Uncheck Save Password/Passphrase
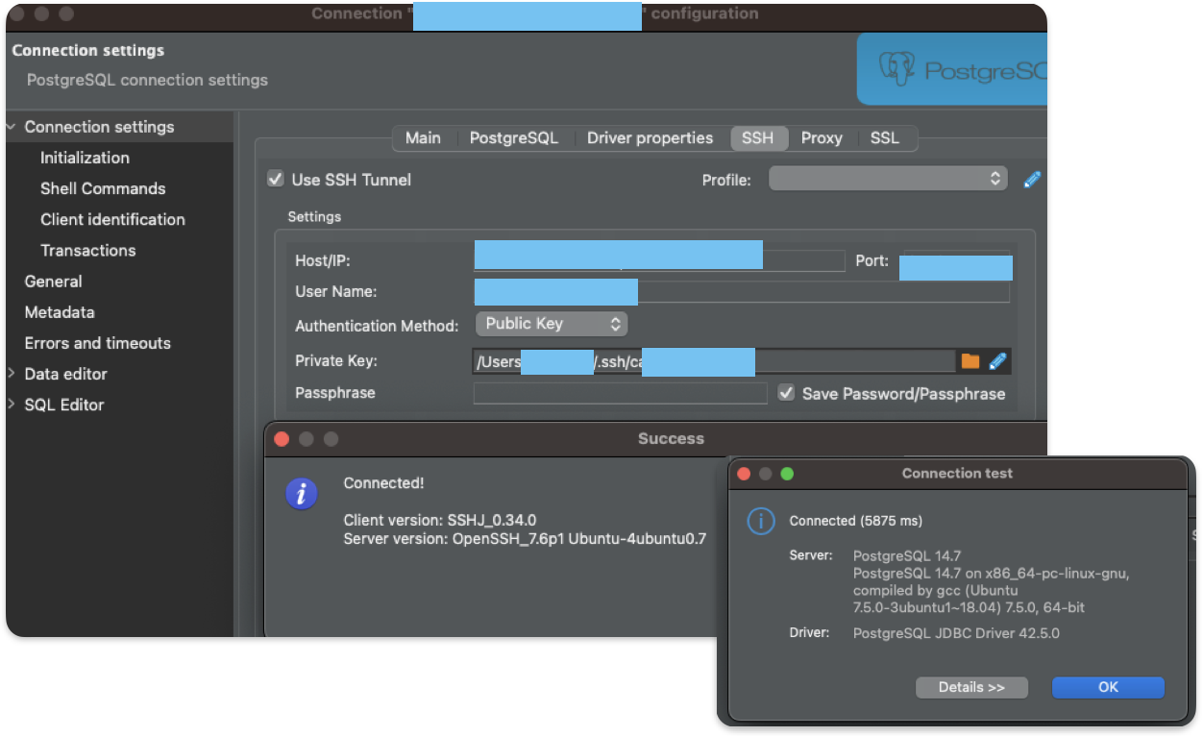Viewport: 1203px width, 736px height. coord(786,392)
